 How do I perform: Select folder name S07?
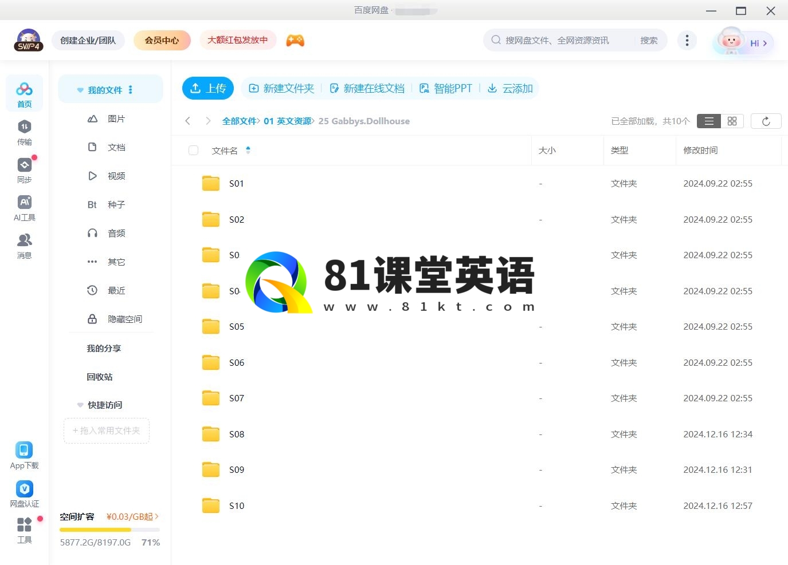(x=237, y=398)
